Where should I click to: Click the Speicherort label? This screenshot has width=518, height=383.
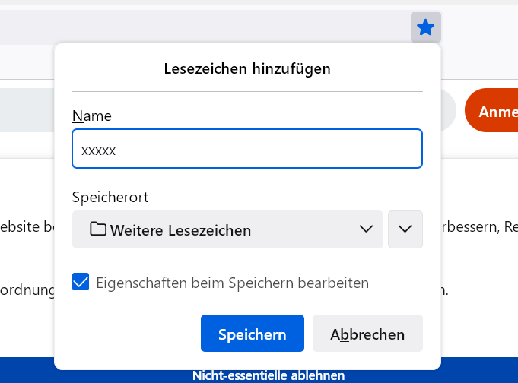(110, 197)
